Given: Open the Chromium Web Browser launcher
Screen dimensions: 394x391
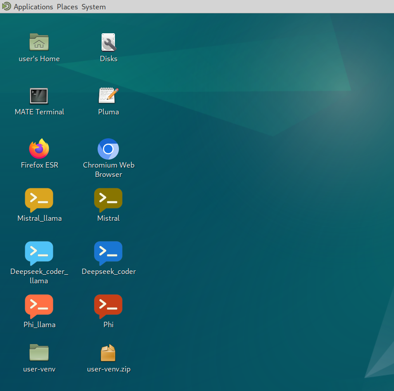Looking at the screenshot, I should [108, 149].
